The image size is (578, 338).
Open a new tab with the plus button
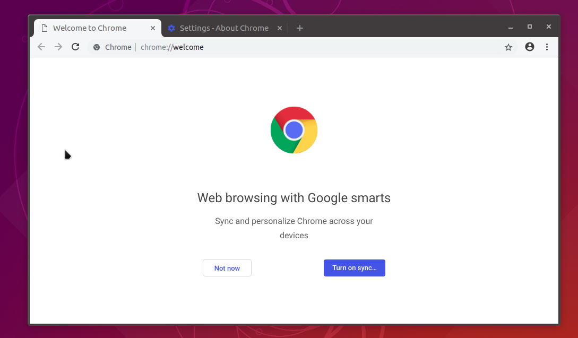click(x=300, y=28)
